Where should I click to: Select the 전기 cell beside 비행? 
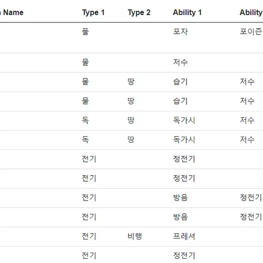[x=89, y=236]
